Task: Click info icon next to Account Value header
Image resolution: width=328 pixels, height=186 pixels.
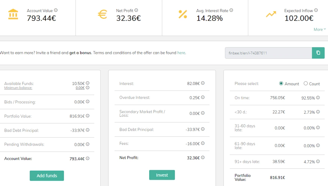Action: coord(56,10)
